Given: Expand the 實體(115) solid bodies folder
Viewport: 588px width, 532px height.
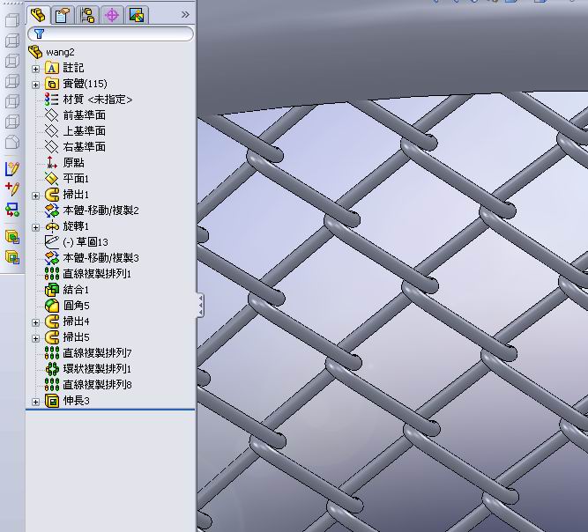Looking at the screenshot, I should (35, 85).
